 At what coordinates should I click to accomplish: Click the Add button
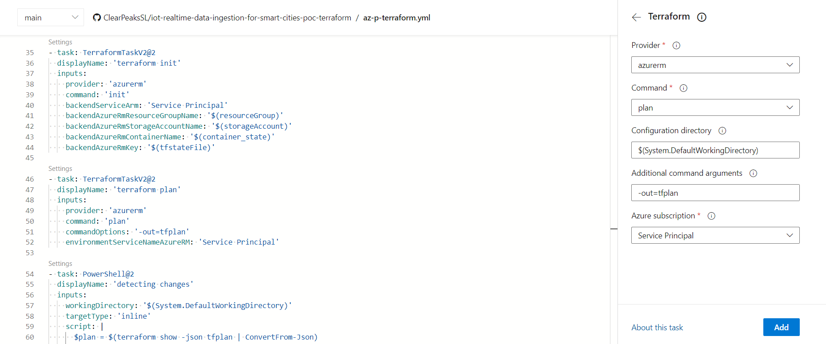point(781,327)
